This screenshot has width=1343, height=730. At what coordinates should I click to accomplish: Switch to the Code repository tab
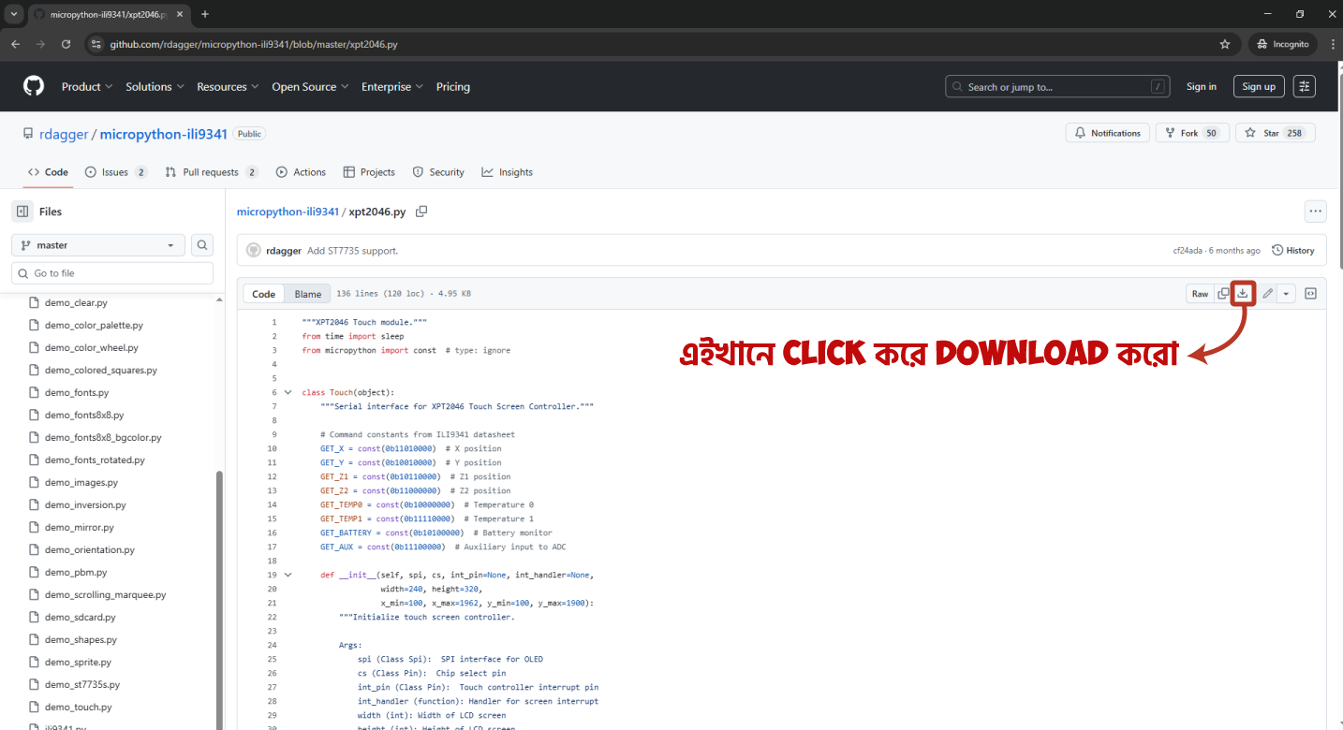click(48, 172)
